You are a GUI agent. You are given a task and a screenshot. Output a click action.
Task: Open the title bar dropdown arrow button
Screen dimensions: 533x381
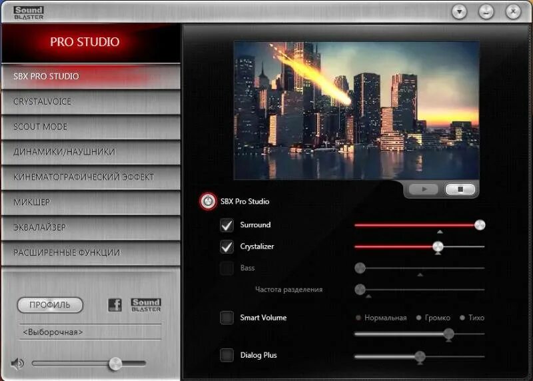[x=459, y=12]
